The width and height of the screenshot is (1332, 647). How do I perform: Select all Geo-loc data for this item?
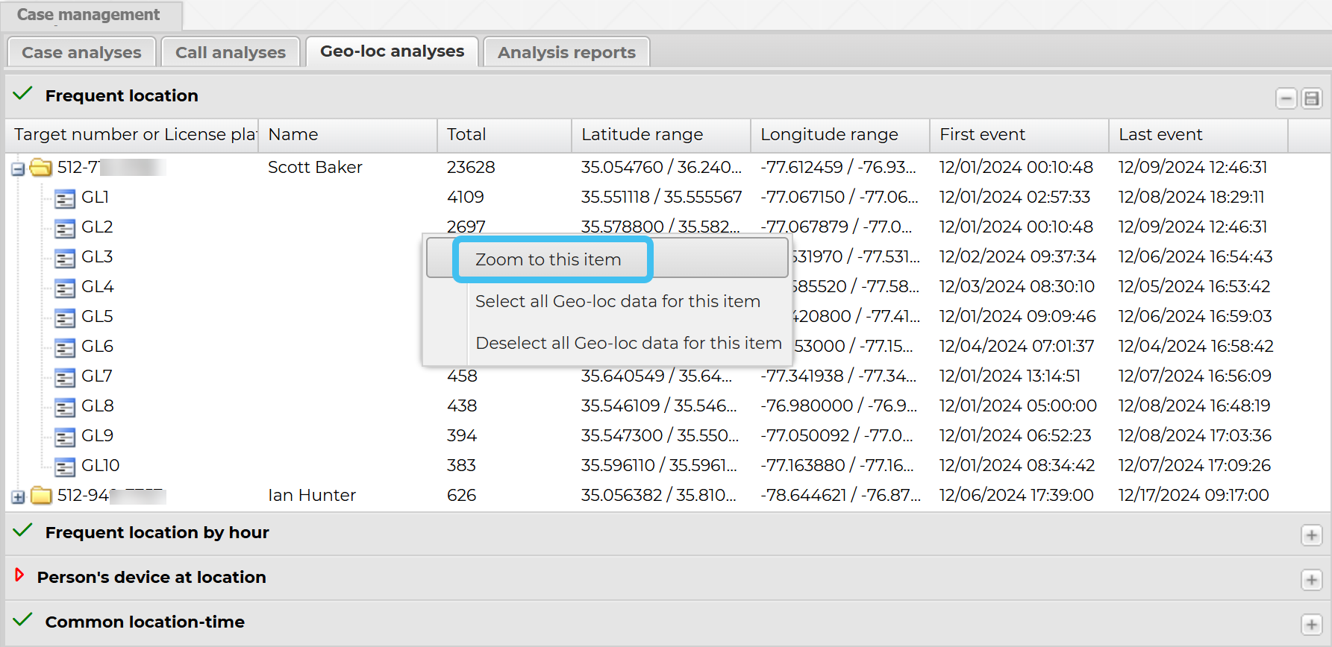617,301
